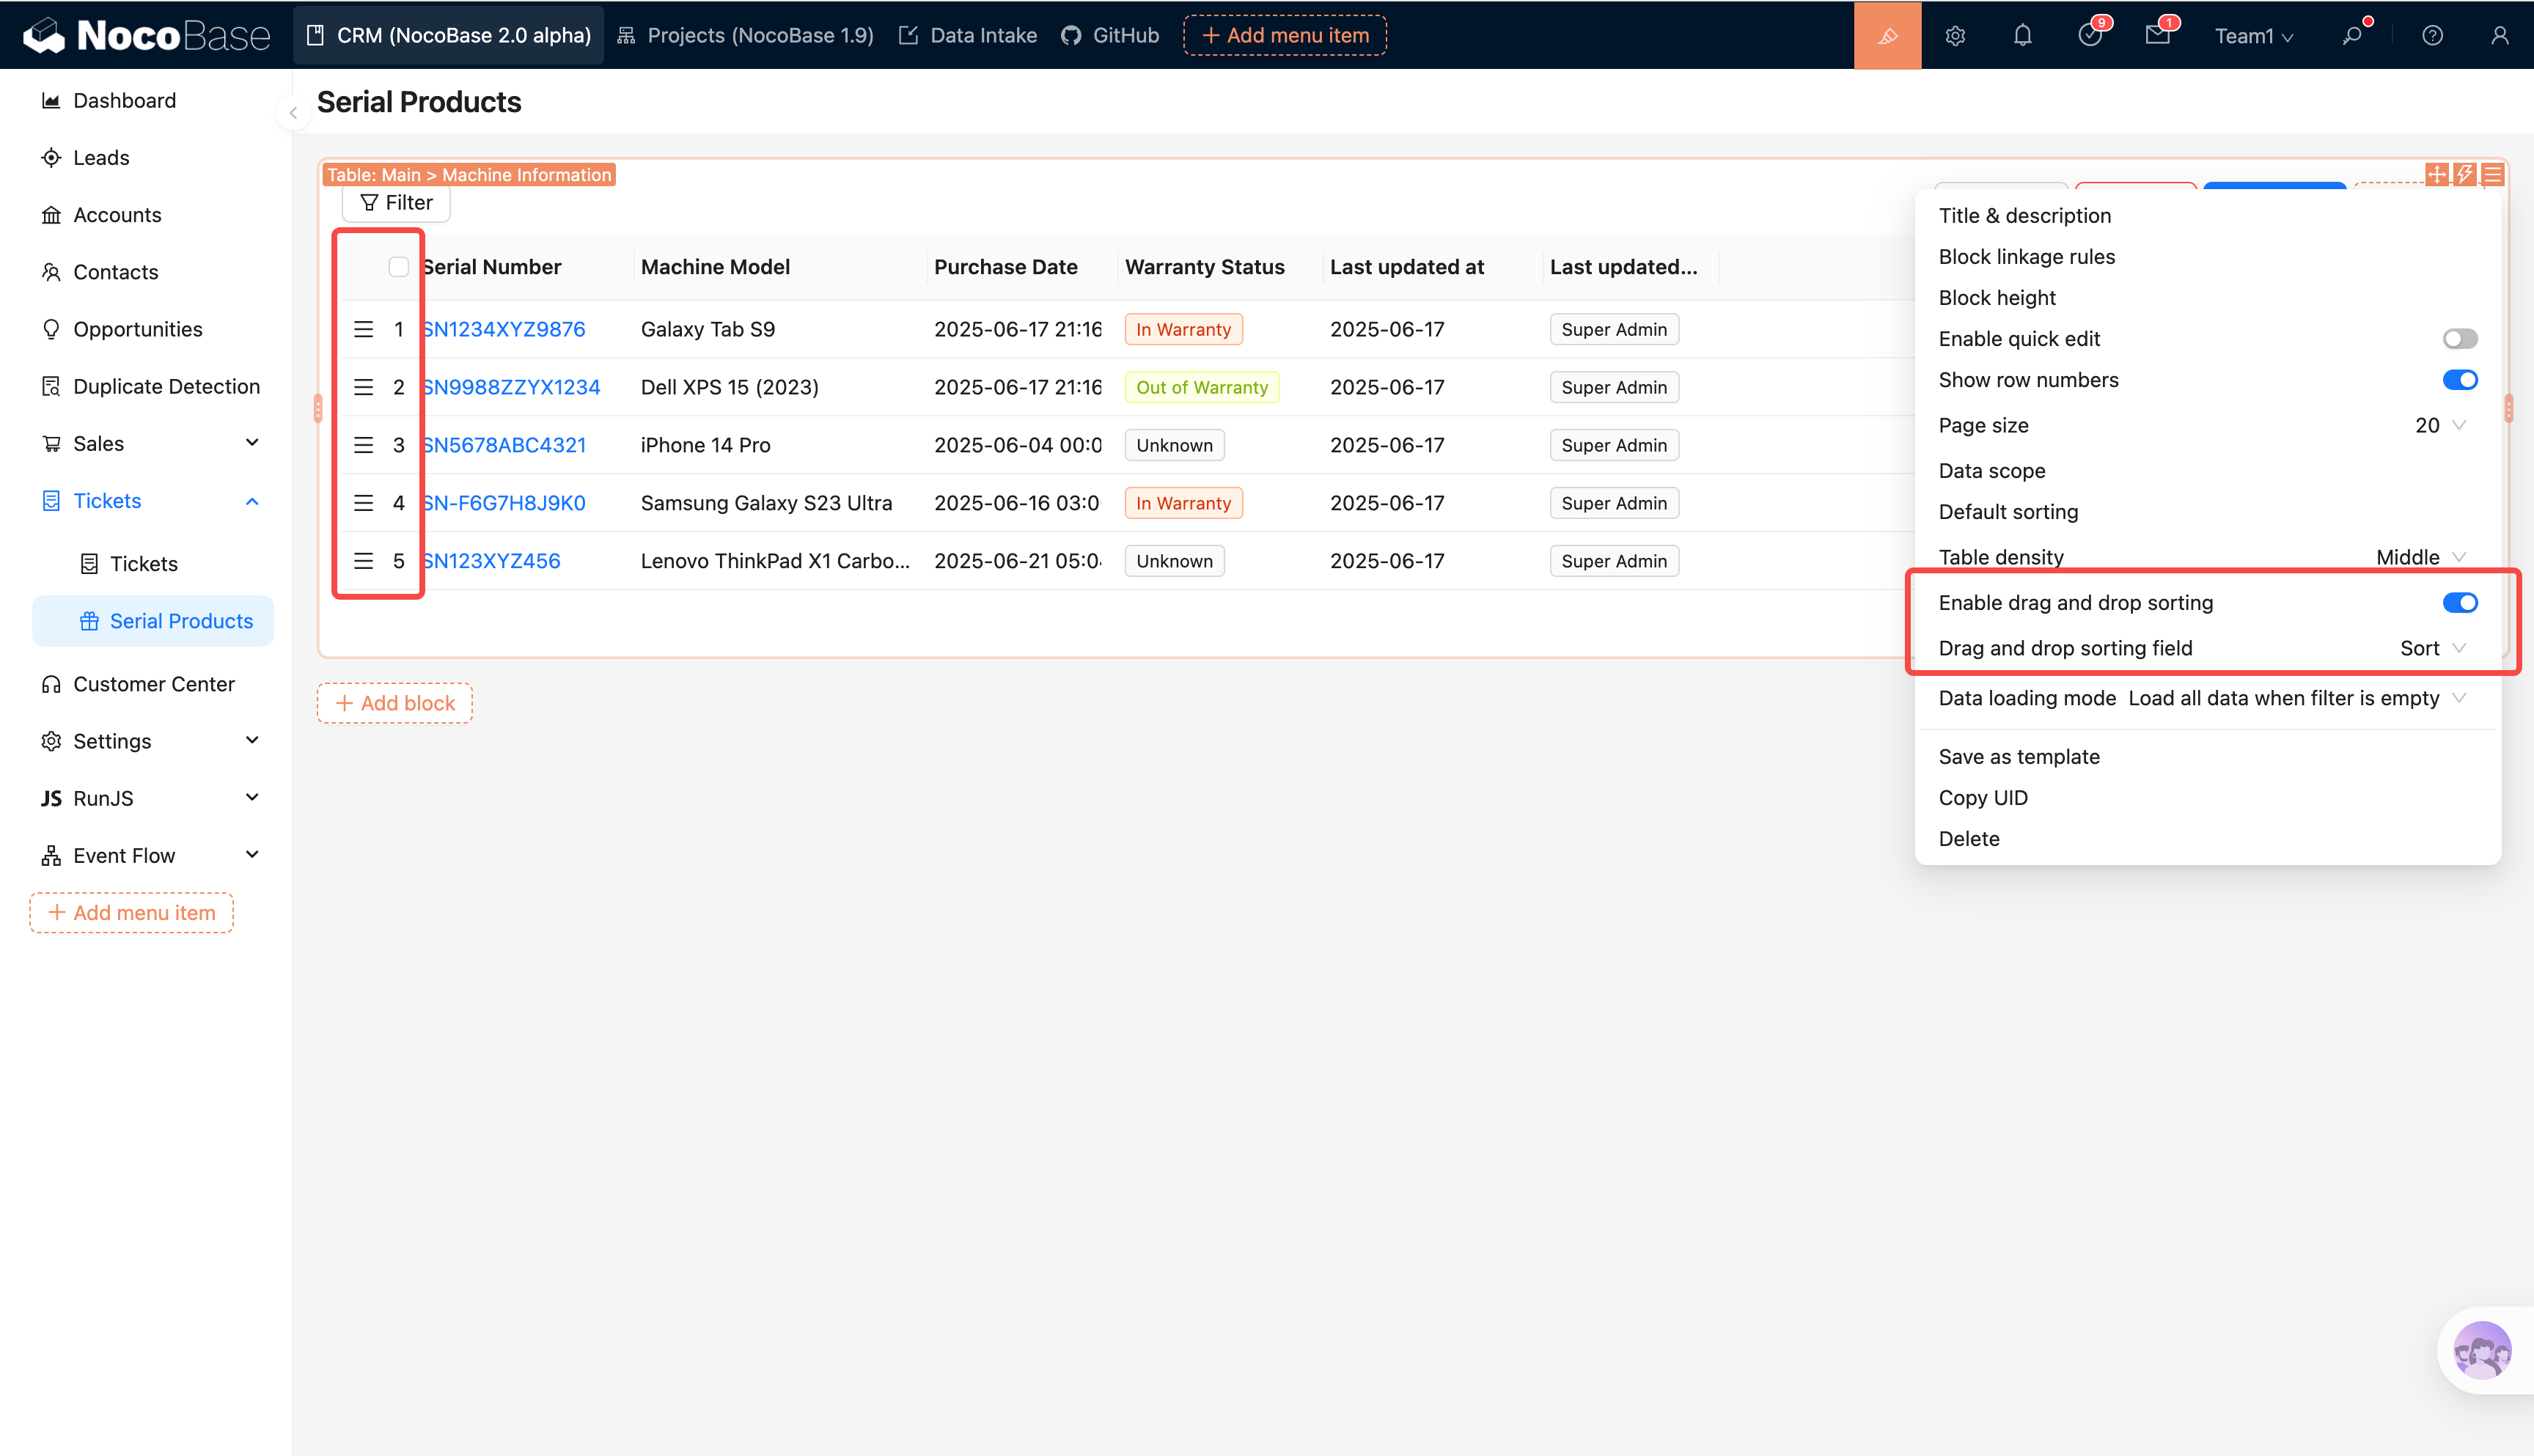This screenshot has height=1456, width=2534.
Task: Disable drag and drop sorting toggle
Action: pos(2459,603)
